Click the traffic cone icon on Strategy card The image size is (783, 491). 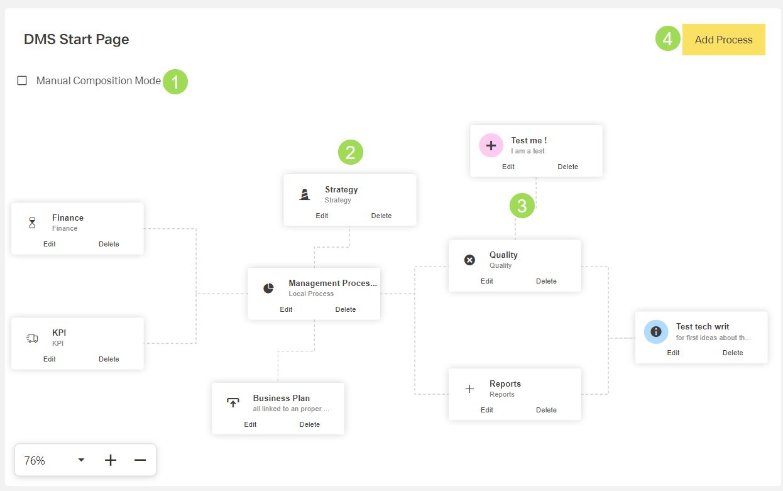pos(305,194)
